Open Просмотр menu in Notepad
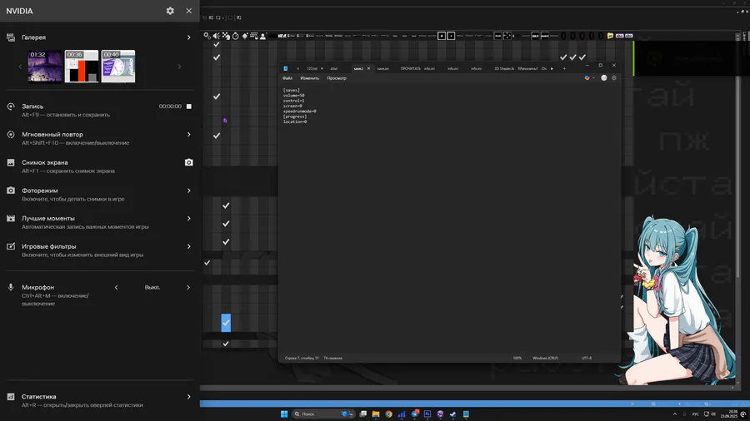Image resolution: width=750 pixels, height=421 pixels. click(x=337, y=78)
